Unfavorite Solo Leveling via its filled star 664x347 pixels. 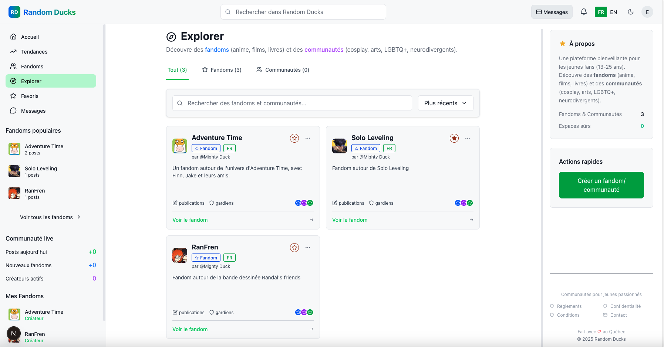454,138
